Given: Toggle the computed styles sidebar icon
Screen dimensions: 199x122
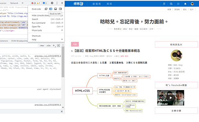Looking at the screenshot, I should (x=58, y=46).
